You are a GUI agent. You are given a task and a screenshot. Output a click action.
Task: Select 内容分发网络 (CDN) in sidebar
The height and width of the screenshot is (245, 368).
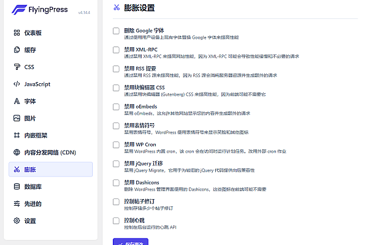pos(51,153)
